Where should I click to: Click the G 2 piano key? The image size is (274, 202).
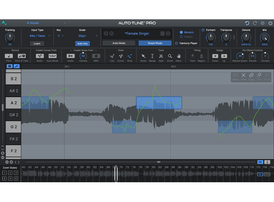[x=13, y=127]
